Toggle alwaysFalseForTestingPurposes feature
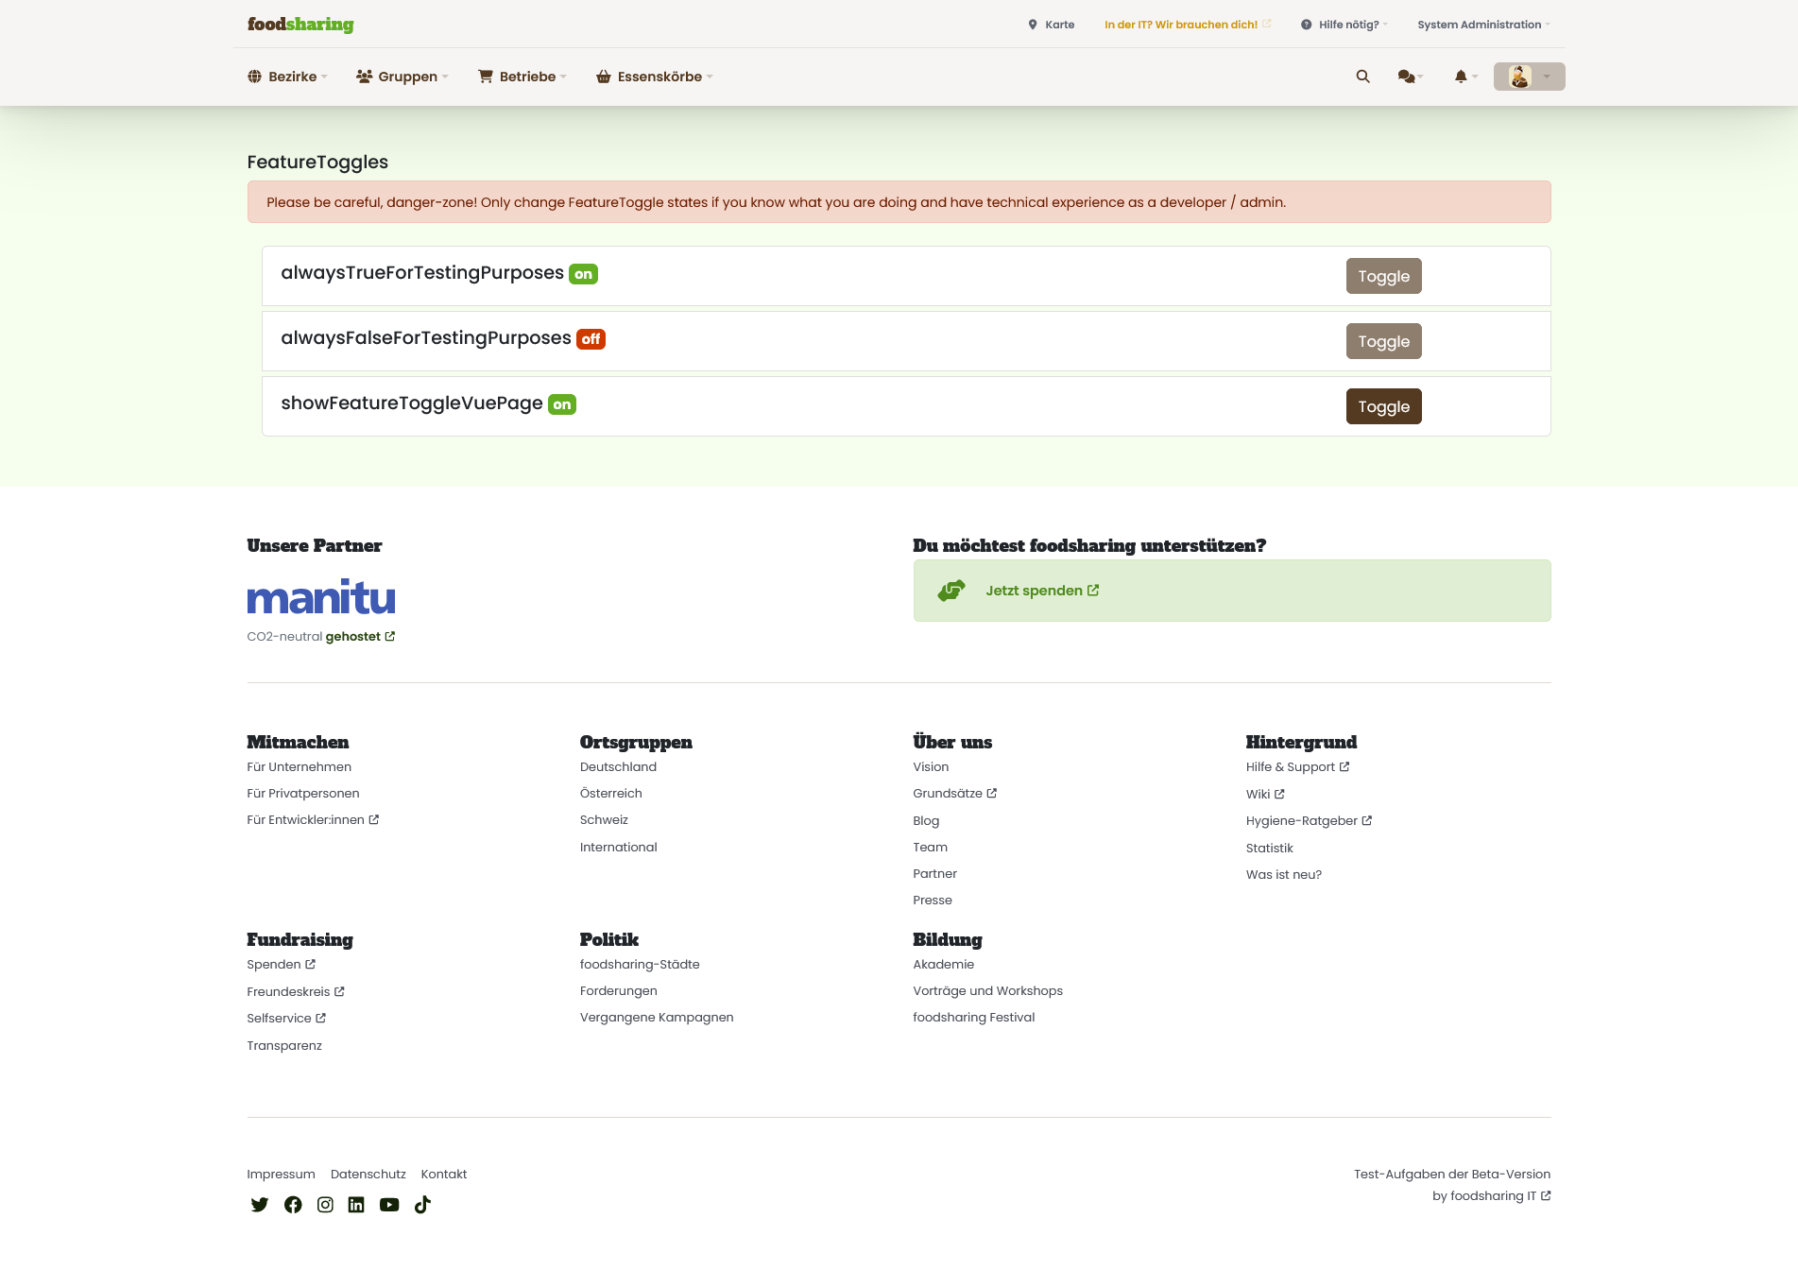The image size is (1798, 1270). pyautogui.click(x=1383, y=341)
